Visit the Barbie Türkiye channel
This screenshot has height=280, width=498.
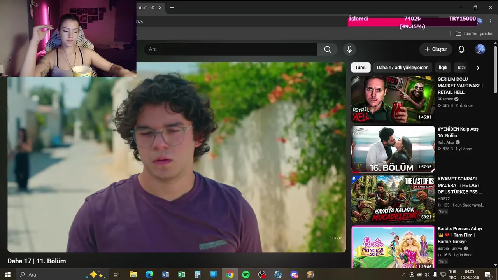(450, 248)
